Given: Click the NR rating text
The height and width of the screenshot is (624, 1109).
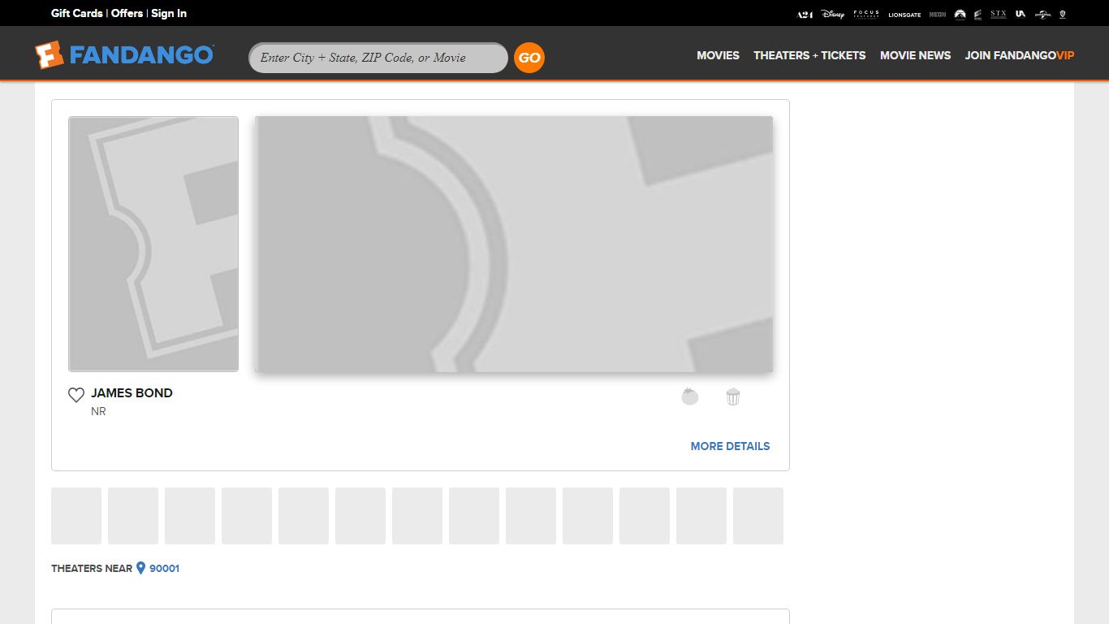Looking at the screenshot, I should (x=98, y=412).
